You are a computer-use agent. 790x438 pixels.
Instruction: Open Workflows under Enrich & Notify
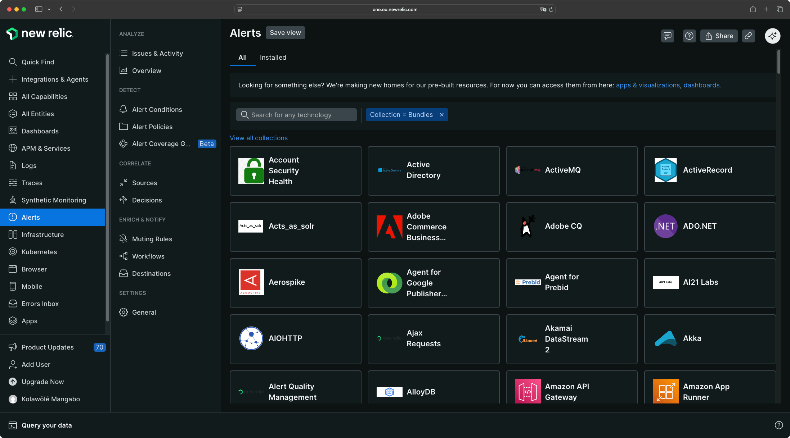[148, 256]
